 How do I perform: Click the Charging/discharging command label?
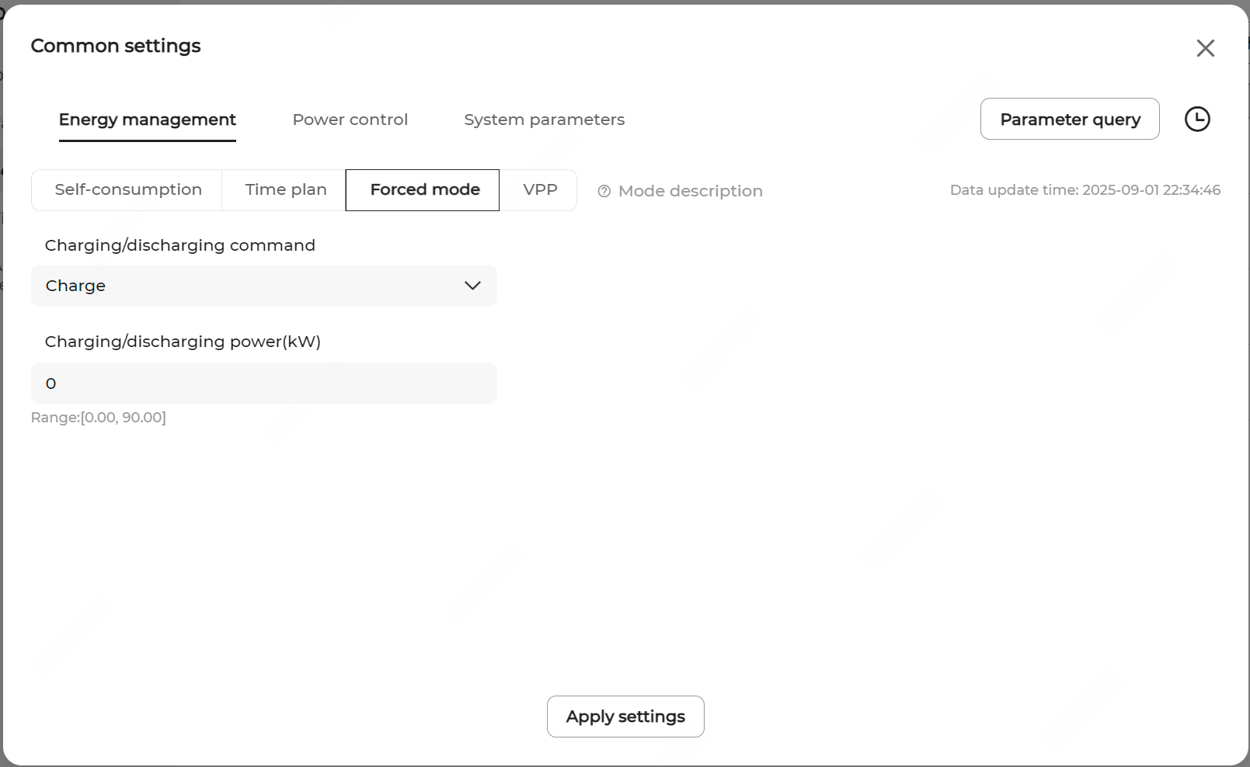pyautogui.click(x=180, y=245)
